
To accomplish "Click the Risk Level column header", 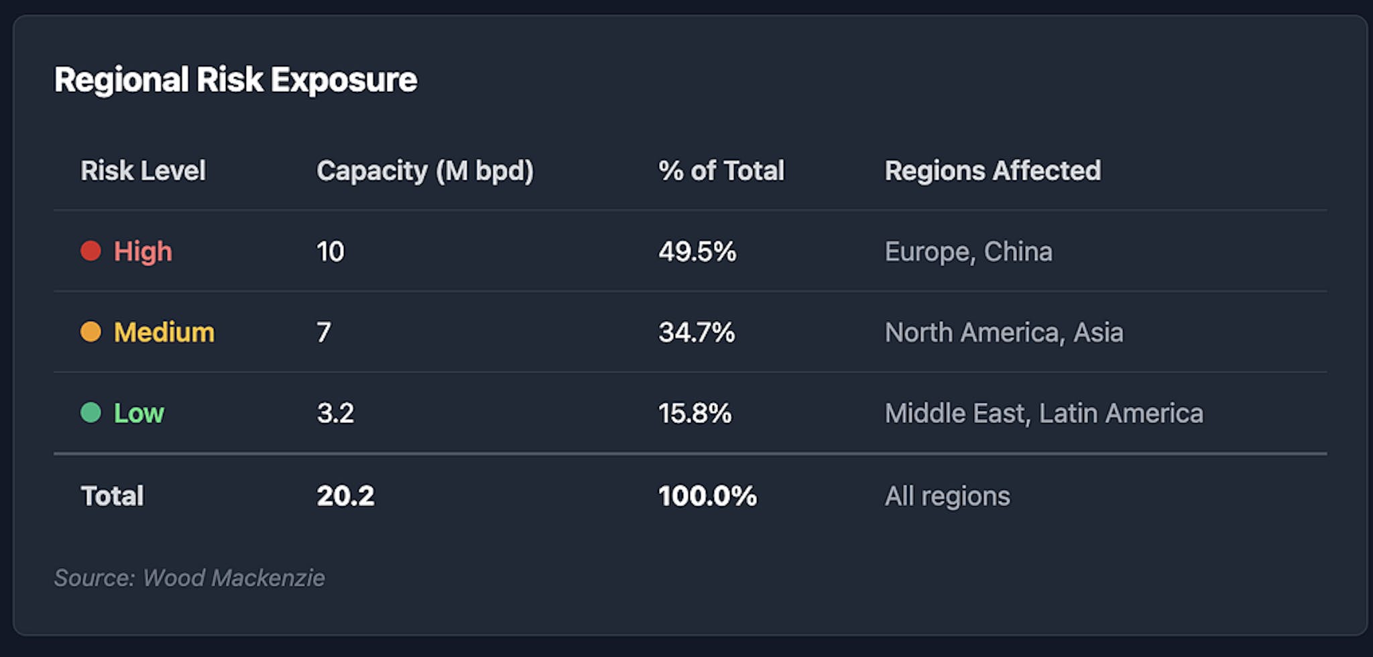I will tap(143, 170).
